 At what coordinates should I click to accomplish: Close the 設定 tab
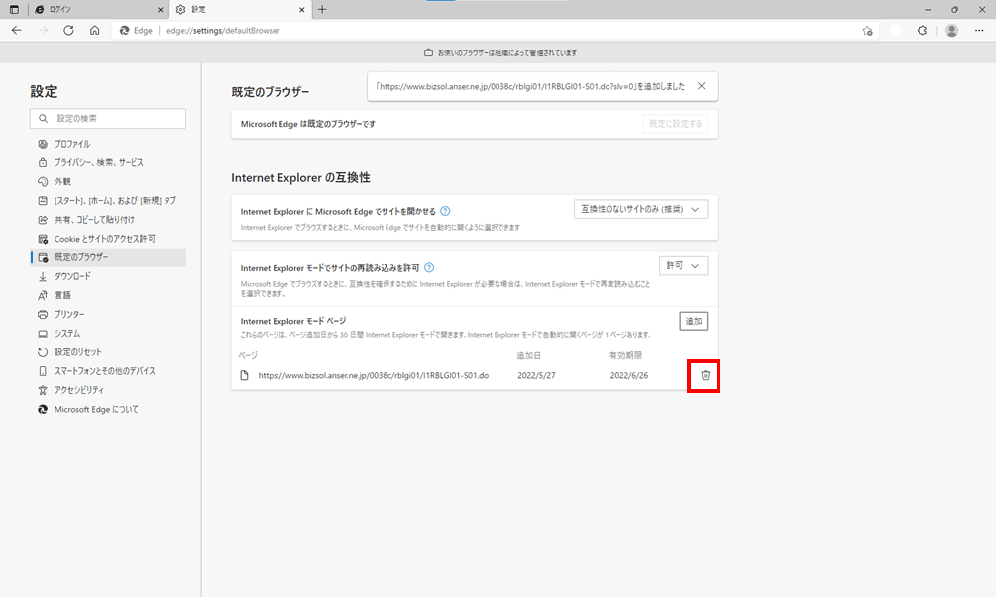pos(301,10)
